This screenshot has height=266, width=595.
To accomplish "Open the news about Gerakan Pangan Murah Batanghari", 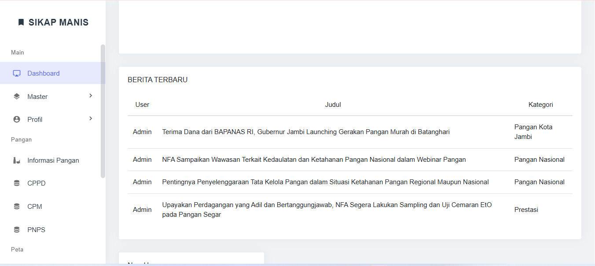I will pos(306,132).
